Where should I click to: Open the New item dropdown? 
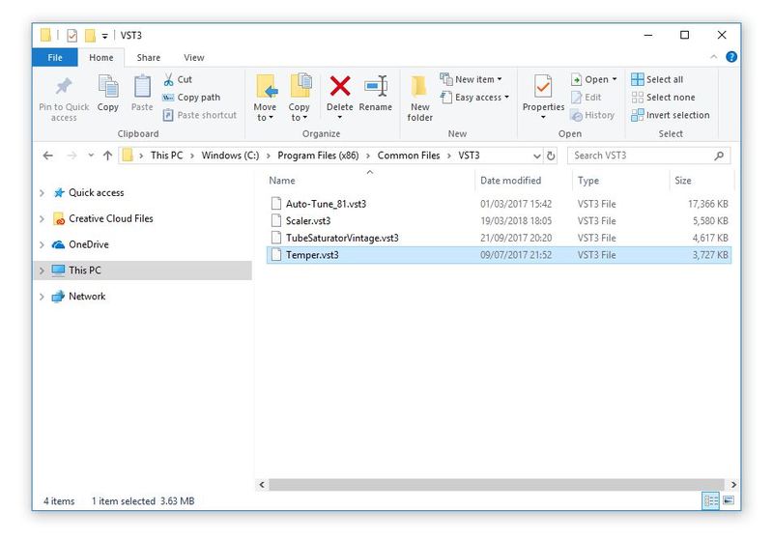click(472, 80)
